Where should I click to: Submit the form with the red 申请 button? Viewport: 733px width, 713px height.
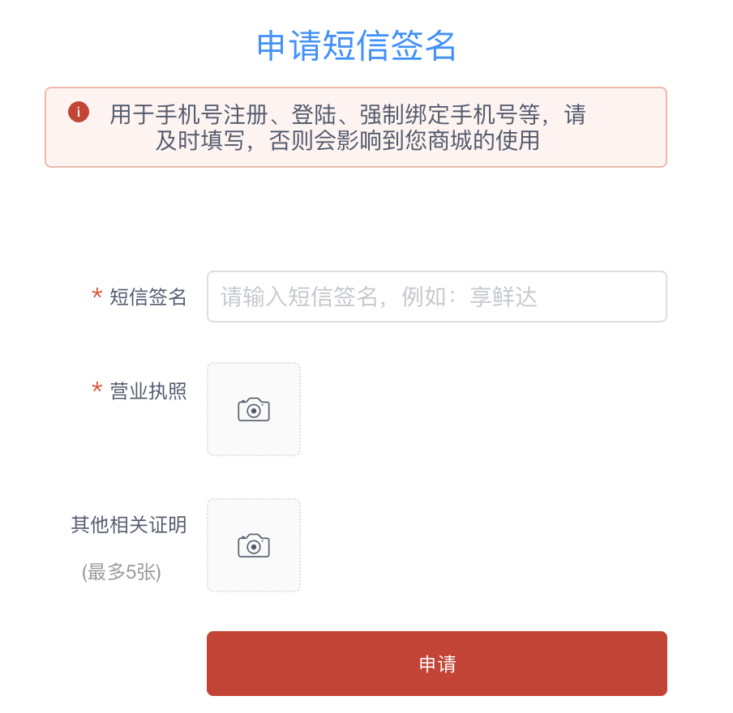point(436,664)
